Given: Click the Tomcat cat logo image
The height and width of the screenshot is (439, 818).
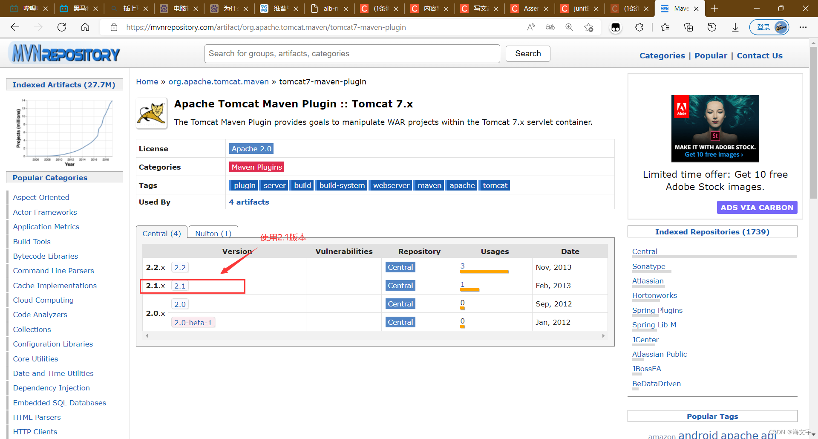Looking at the screenshot, I should 152,113.
